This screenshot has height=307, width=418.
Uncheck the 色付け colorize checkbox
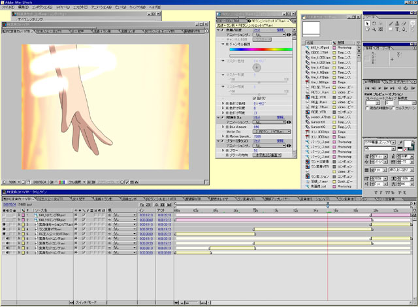pos(254,98)
